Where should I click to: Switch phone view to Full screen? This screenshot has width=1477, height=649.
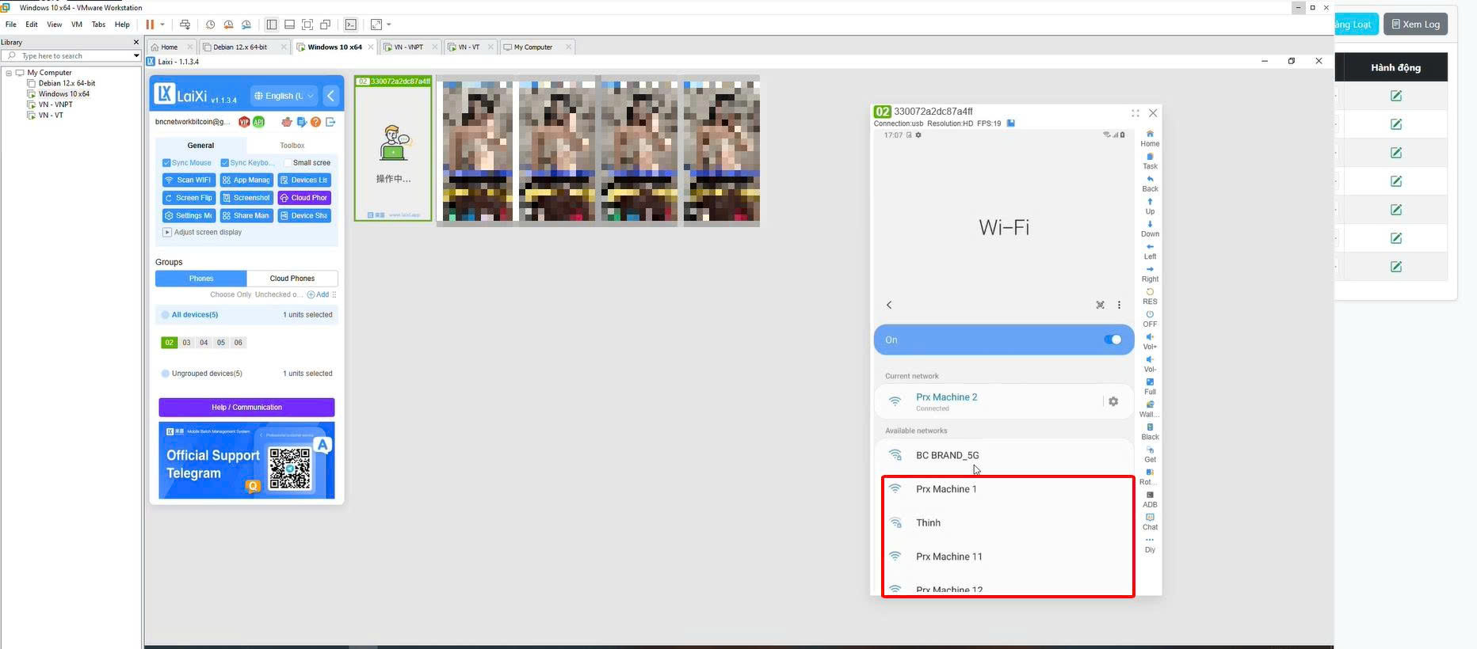(x=1150, y=382)
